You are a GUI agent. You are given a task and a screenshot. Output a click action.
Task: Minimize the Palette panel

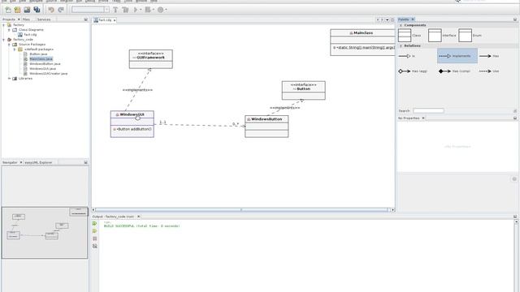tap(515, 19)
